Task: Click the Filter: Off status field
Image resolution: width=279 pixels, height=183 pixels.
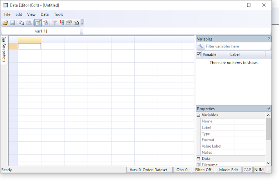Action: 203,170
